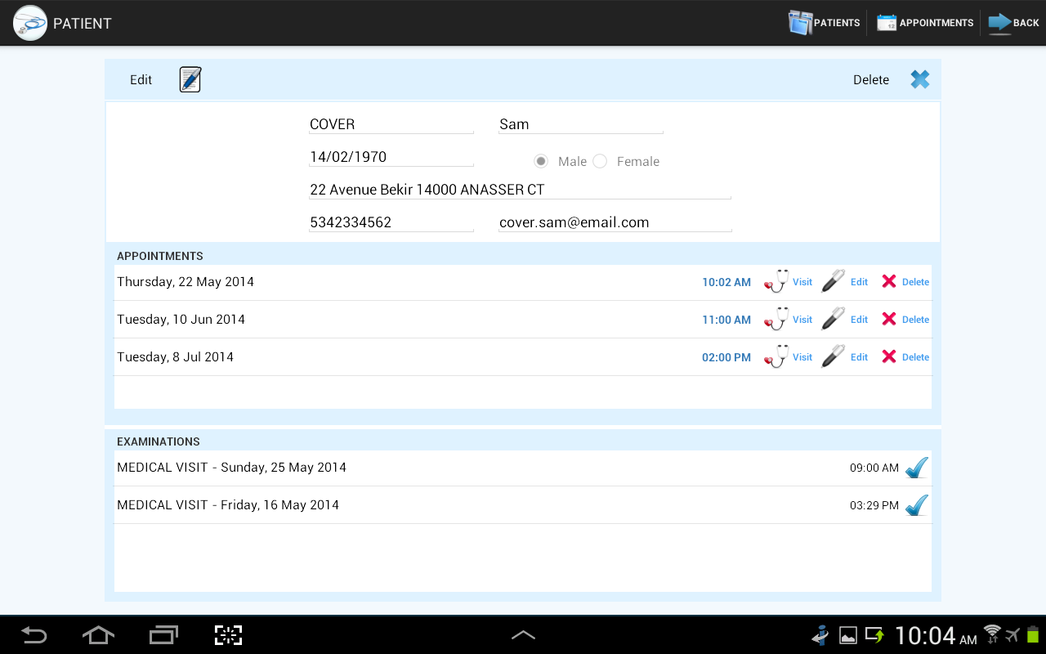This screenshot has height=654, width=1046.
Task: Click red X for 8 Jul appointment
Action: click(889, 356)
